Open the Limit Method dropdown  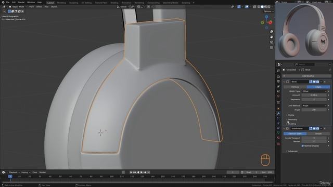[x=314, y=105]
